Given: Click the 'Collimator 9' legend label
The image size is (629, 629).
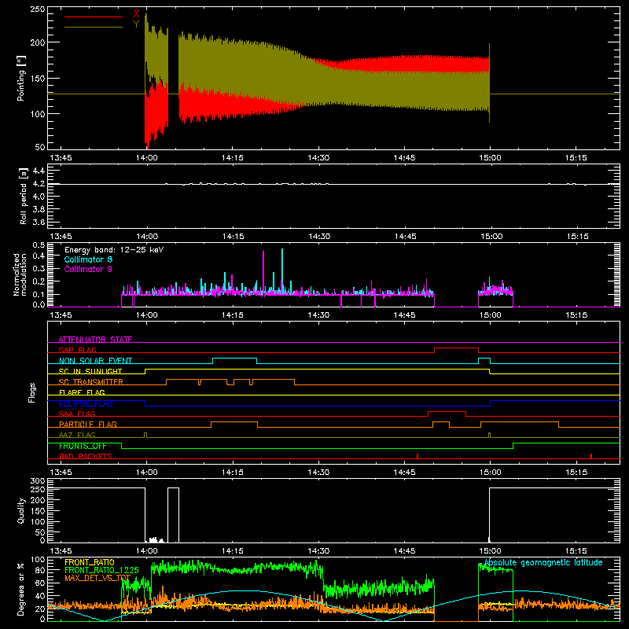Looking at the screenshot, I should pyautogui.click(x=88, y=269).
